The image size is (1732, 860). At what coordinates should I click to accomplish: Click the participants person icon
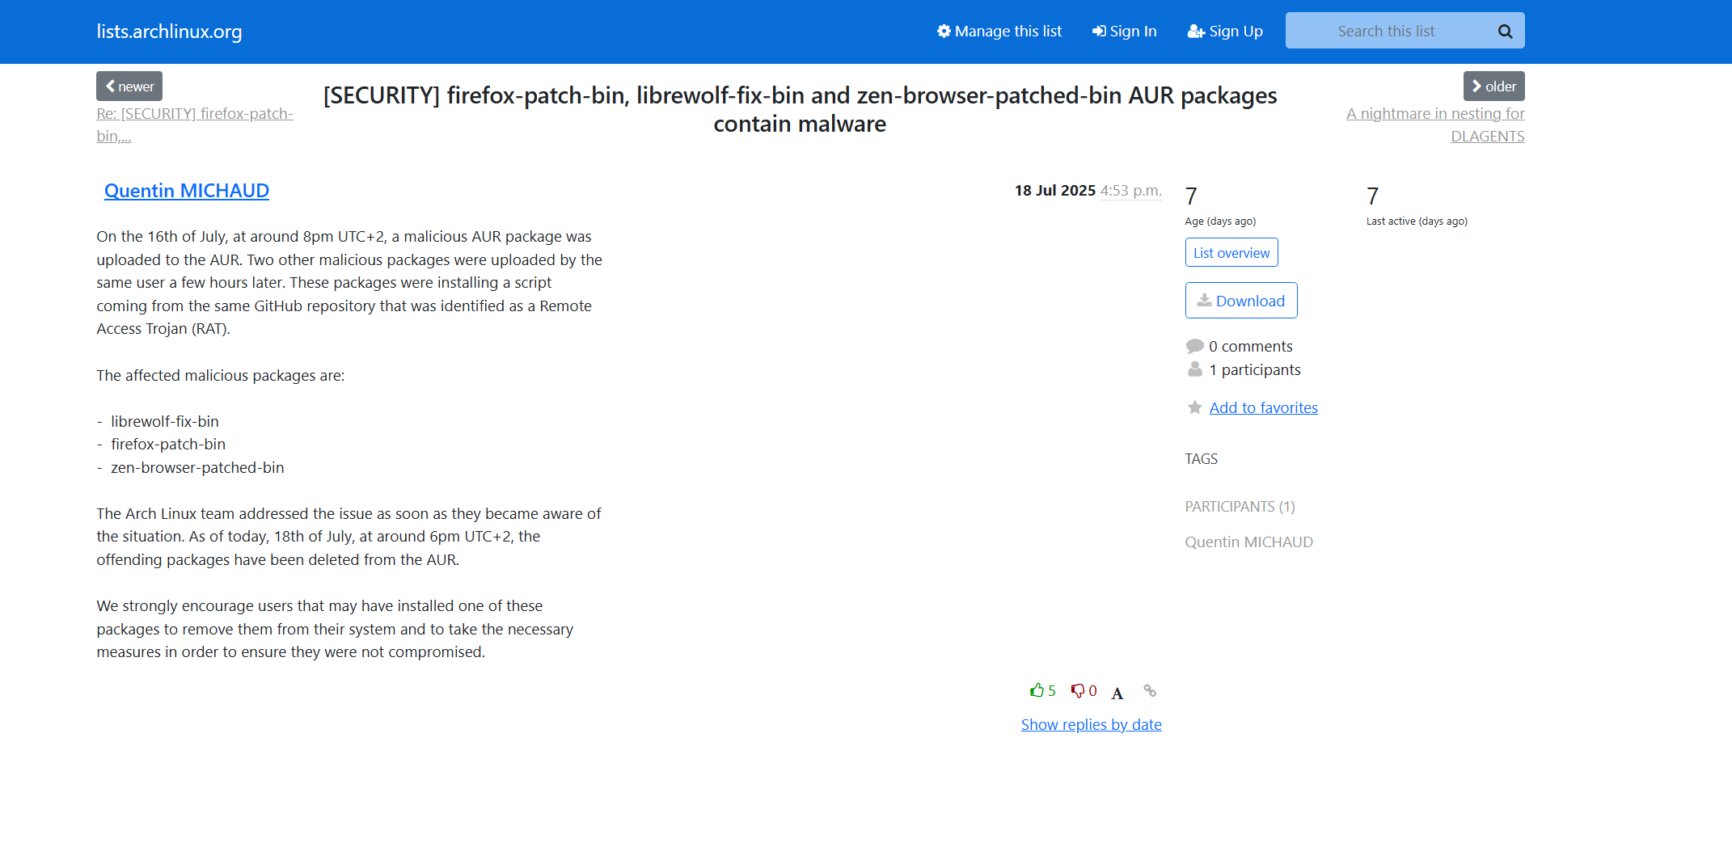click(x=1194, y=369)
